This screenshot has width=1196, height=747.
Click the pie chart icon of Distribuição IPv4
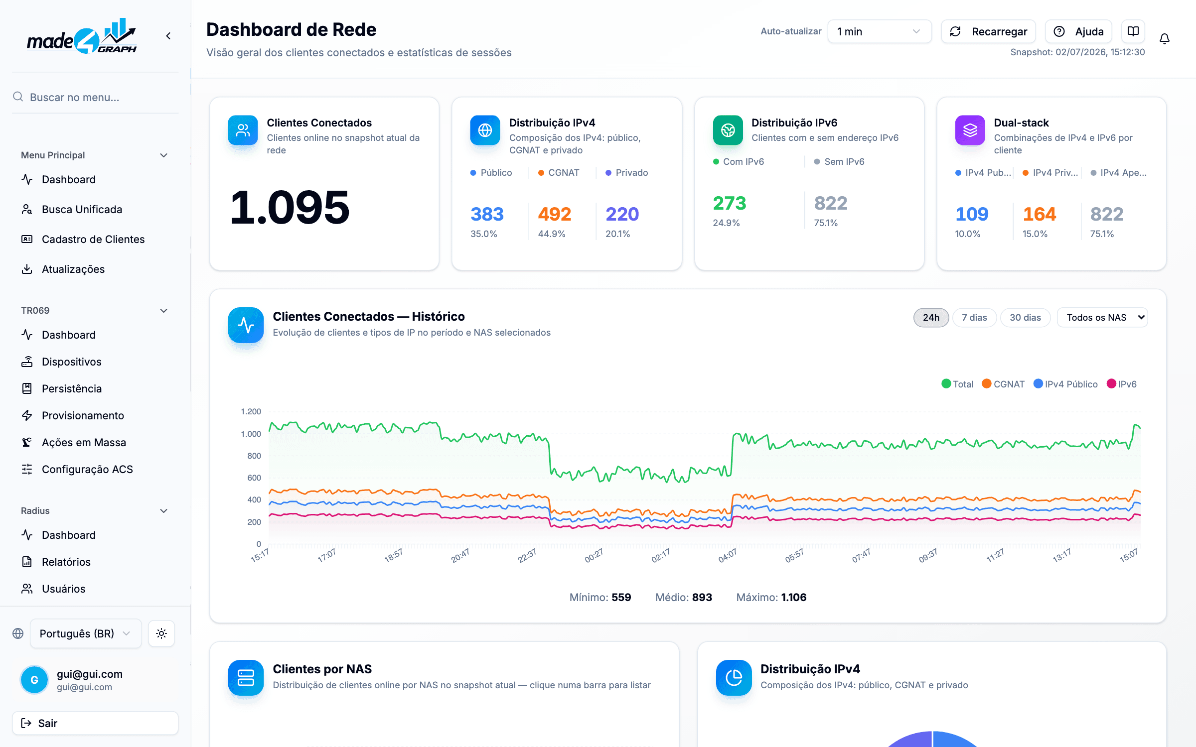click(x=734, y=678)
